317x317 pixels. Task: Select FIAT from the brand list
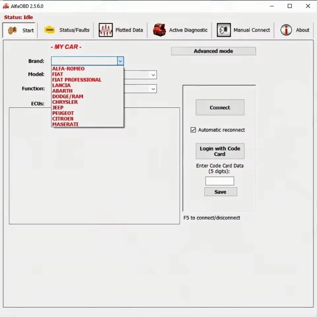[57, 74]
